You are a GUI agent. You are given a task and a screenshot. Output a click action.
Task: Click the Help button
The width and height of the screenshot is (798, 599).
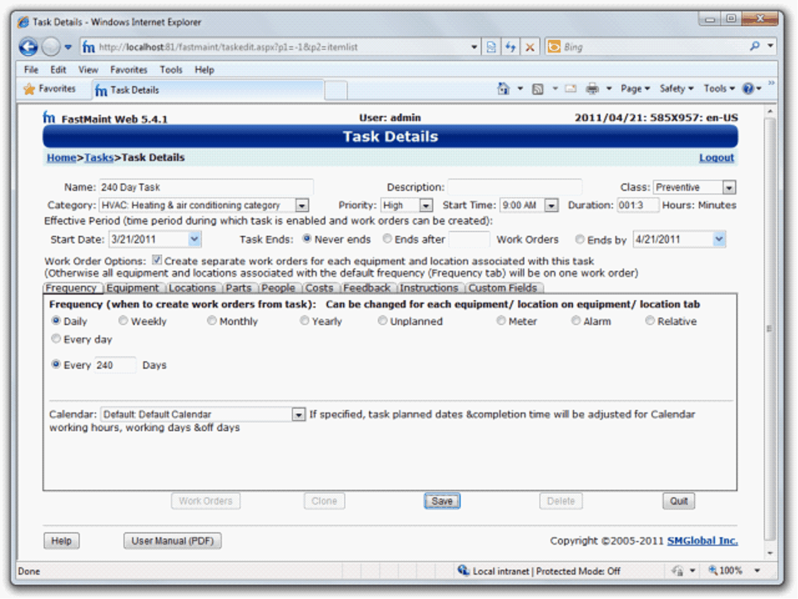(x=61, y=541)
